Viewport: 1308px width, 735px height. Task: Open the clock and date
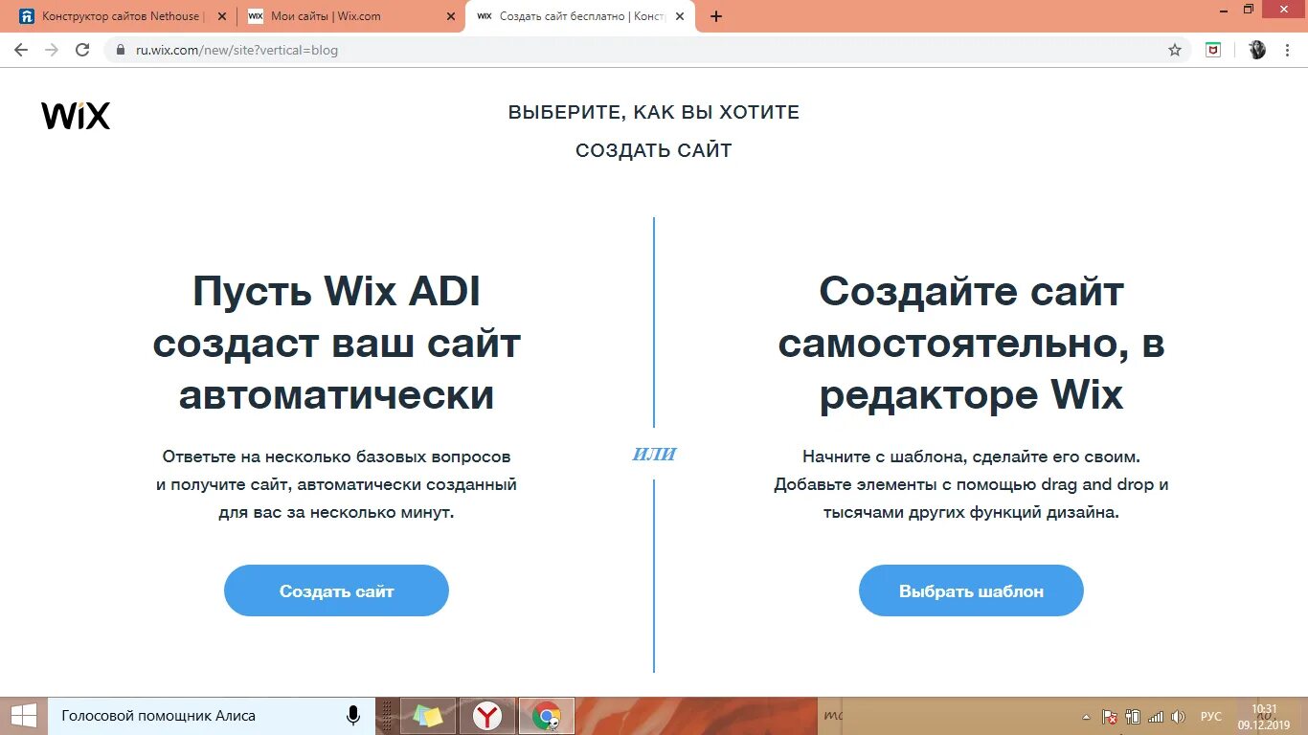pos(1264,716)
